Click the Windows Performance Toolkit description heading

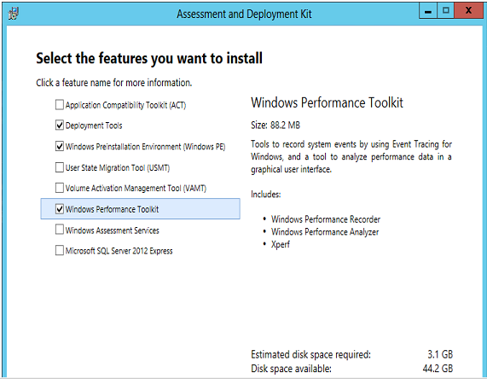click(x=327, y=102)
